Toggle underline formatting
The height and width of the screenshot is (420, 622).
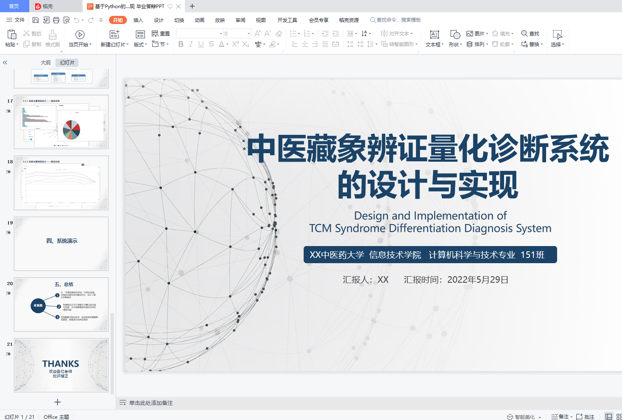(x=201, y=44)
